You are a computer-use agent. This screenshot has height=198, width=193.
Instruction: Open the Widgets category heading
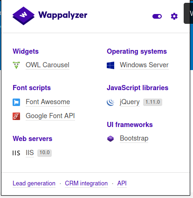coord(26,51)
